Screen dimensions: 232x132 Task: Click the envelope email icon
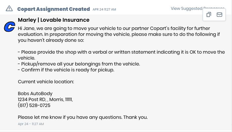pyautogui.click(x=219, y=15)
